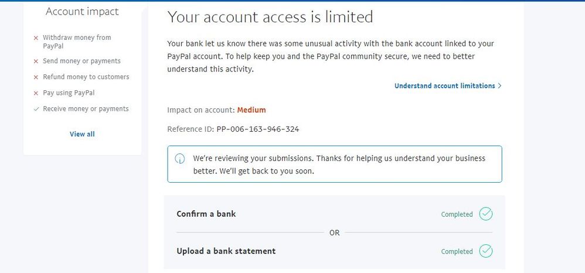Click the Confirm a bank completed checkmark
Image resolution: width=585 pixels, height=273 pixels.
[x=485, y=214]
